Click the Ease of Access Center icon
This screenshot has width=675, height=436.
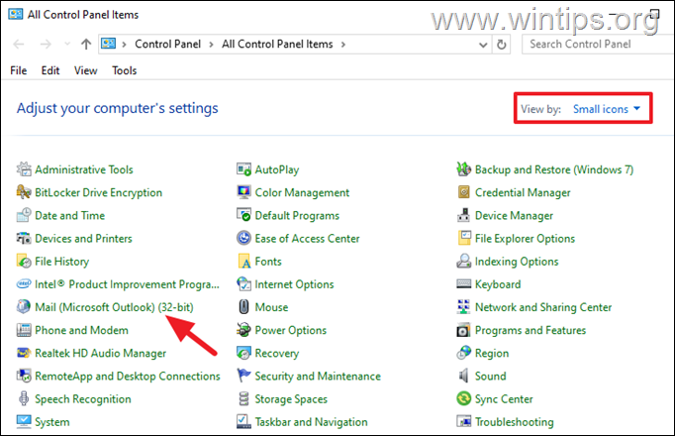click(244, 238)
